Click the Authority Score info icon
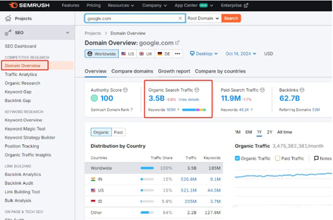The image size is (333, 220). (125, 90)
